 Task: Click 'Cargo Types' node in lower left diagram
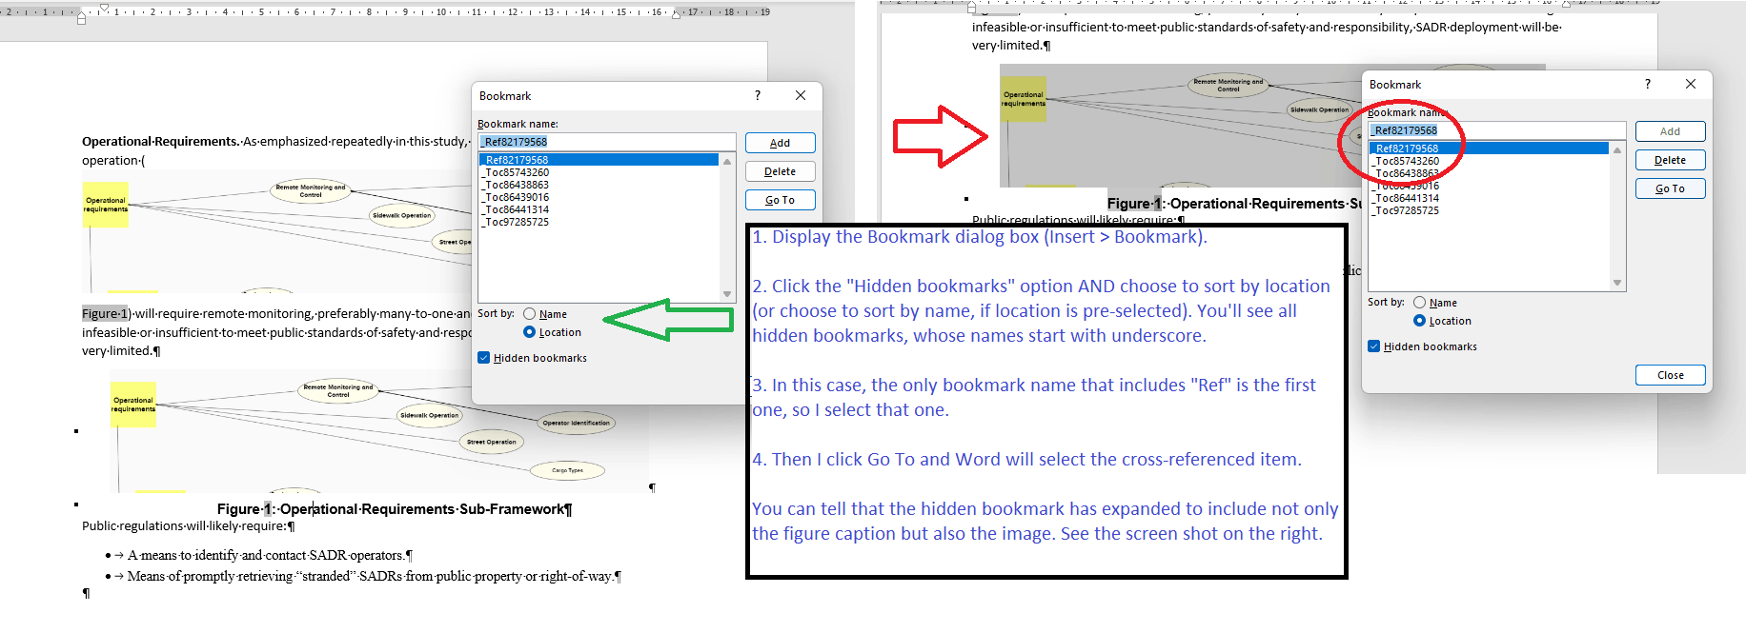(x=567, y=470)
